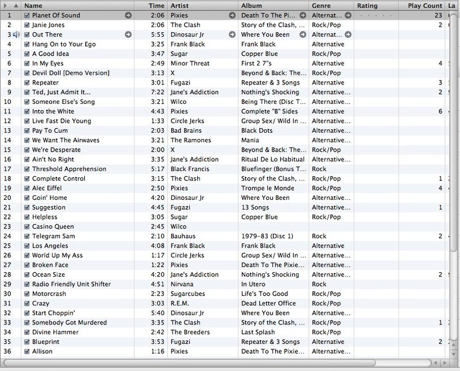Image resolution: width=460 pixels, height=371 pixels.
Task: Select Threshold Apprehension track
Action: (69, 169)
